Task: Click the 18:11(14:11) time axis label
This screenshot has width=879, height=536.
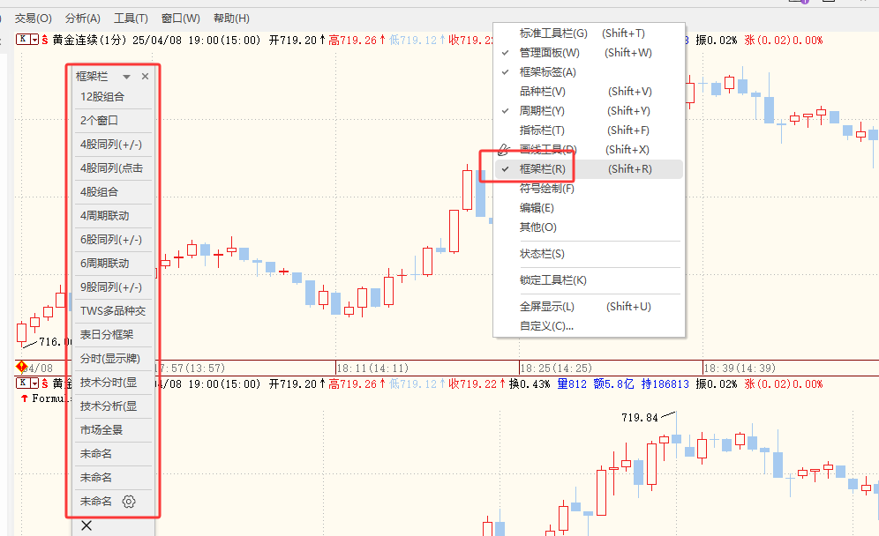Action: 372,368
